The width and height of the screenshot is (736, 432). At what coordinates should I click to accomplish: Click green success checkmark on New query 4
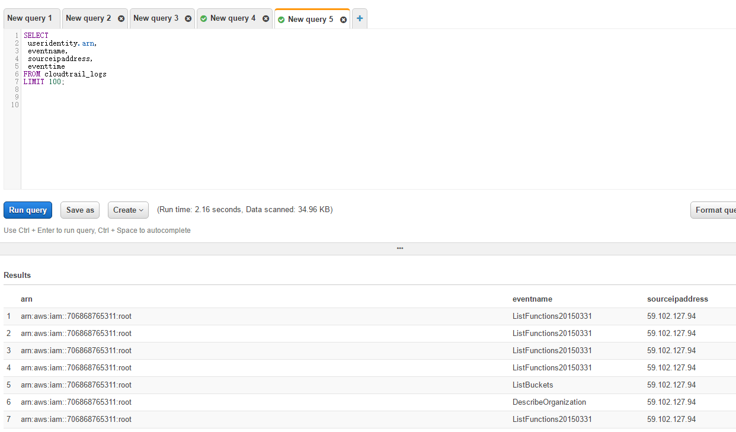204,19
